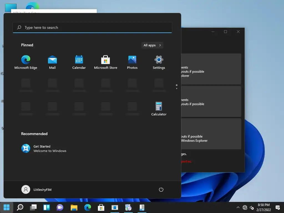284x213 pixels.
Task: Launch Edge from the taskbar
Action: 87,207
